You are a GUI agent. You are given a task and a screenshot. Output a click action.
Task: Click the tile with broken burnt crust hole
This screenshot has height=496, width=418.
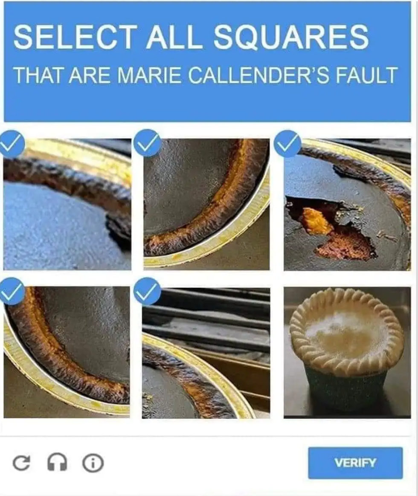(347, 204)
